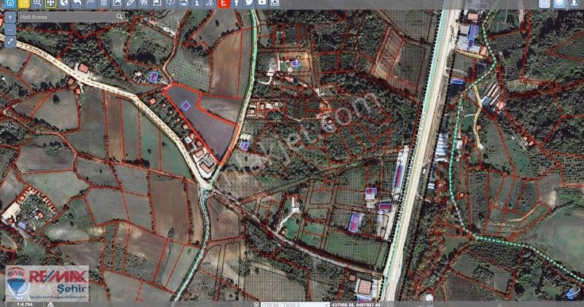Open the coordinate system dropdown at bottom
The image size is (584, 307).
tap(295, 305)
